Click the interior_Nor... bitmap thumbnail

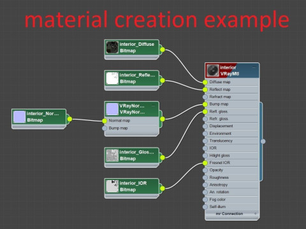(x=19, y=117)
